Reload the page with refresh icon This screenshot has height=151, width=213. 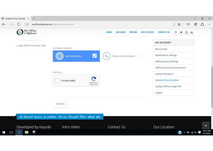(x=19, y=24)
